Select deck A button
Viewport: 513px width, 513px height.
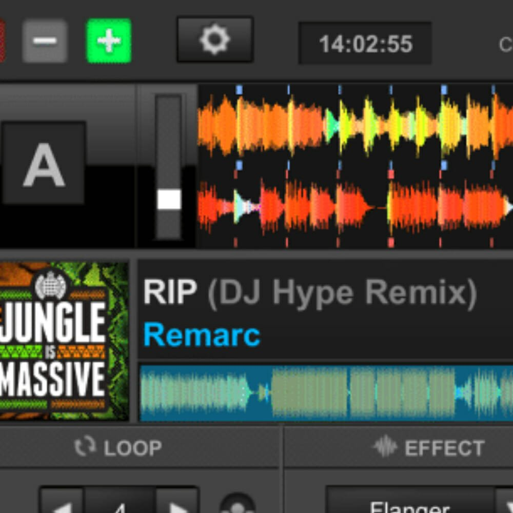tap(44, 163)
